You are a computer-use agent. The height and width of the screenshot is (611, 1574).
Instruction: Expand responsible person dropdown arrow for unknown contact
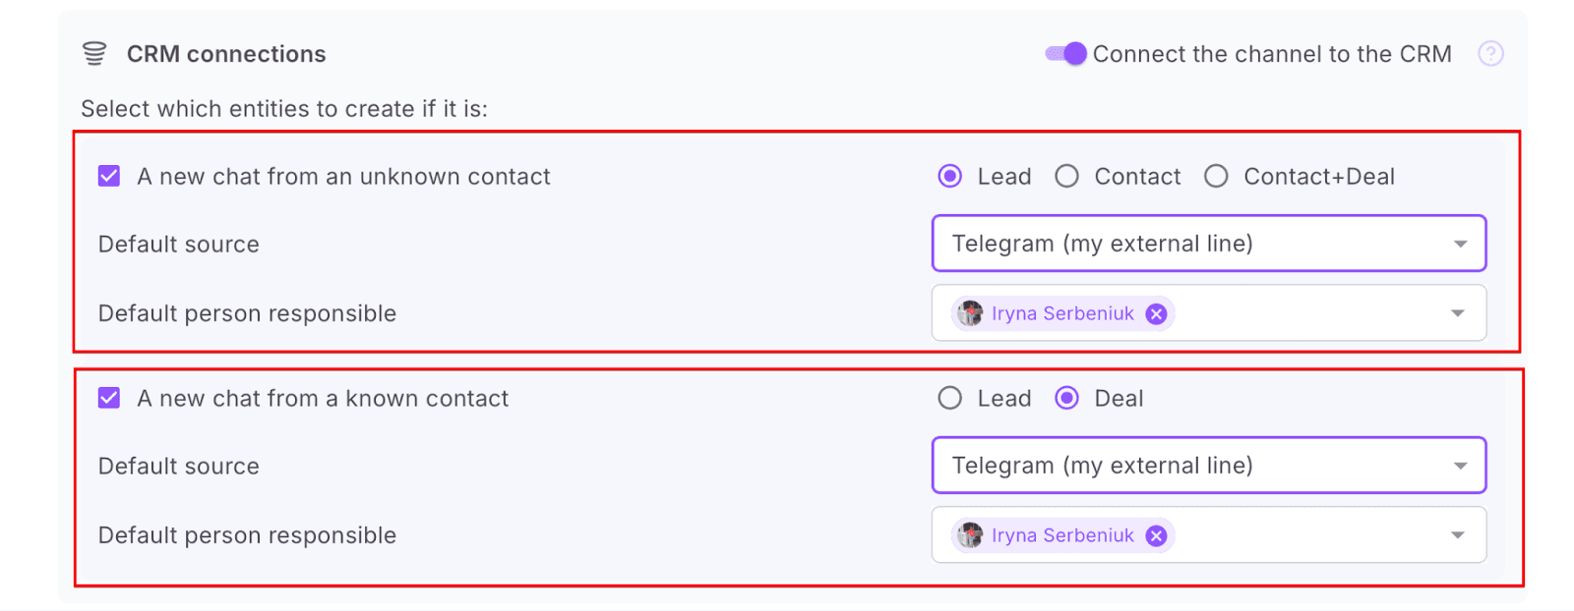(x=1458, y=314)
